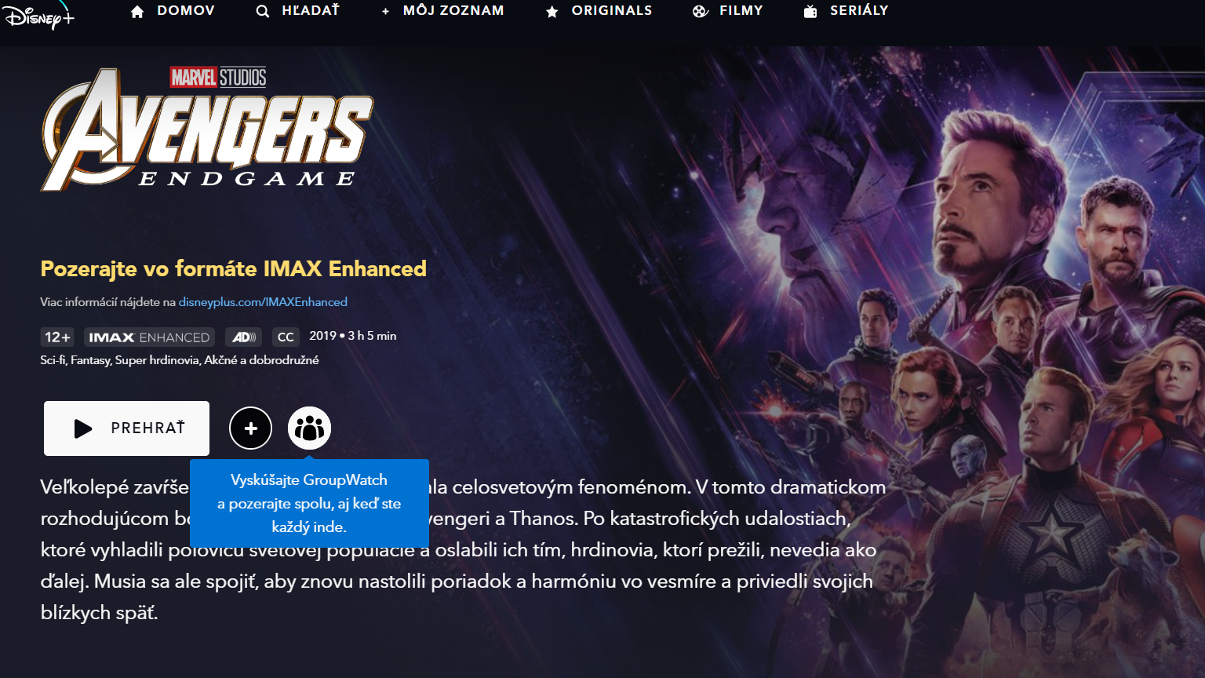Image resolution: width=1205 pixels, height=678 pixels.
Task: Browse the SERIÁLY section
Action: [x=859, y=11]
